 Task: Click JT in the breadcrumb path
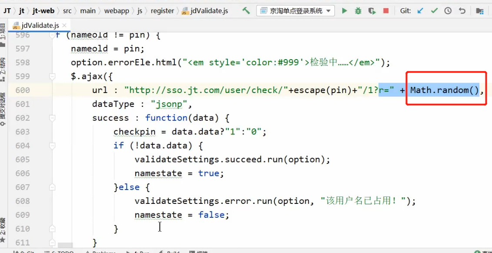pyautogui.click(x=7, y=11)
